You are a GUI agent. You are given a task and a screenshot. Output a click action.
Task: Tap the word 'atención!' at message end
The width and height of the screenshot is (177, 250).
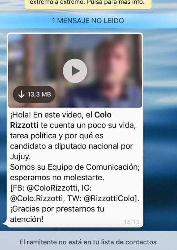(x=27, y=219)
